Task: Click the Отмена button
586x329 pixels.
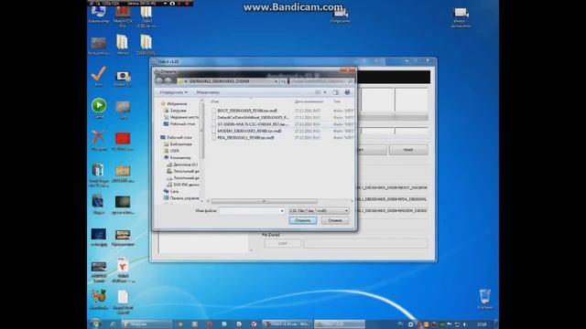Action: coord(335,220)
